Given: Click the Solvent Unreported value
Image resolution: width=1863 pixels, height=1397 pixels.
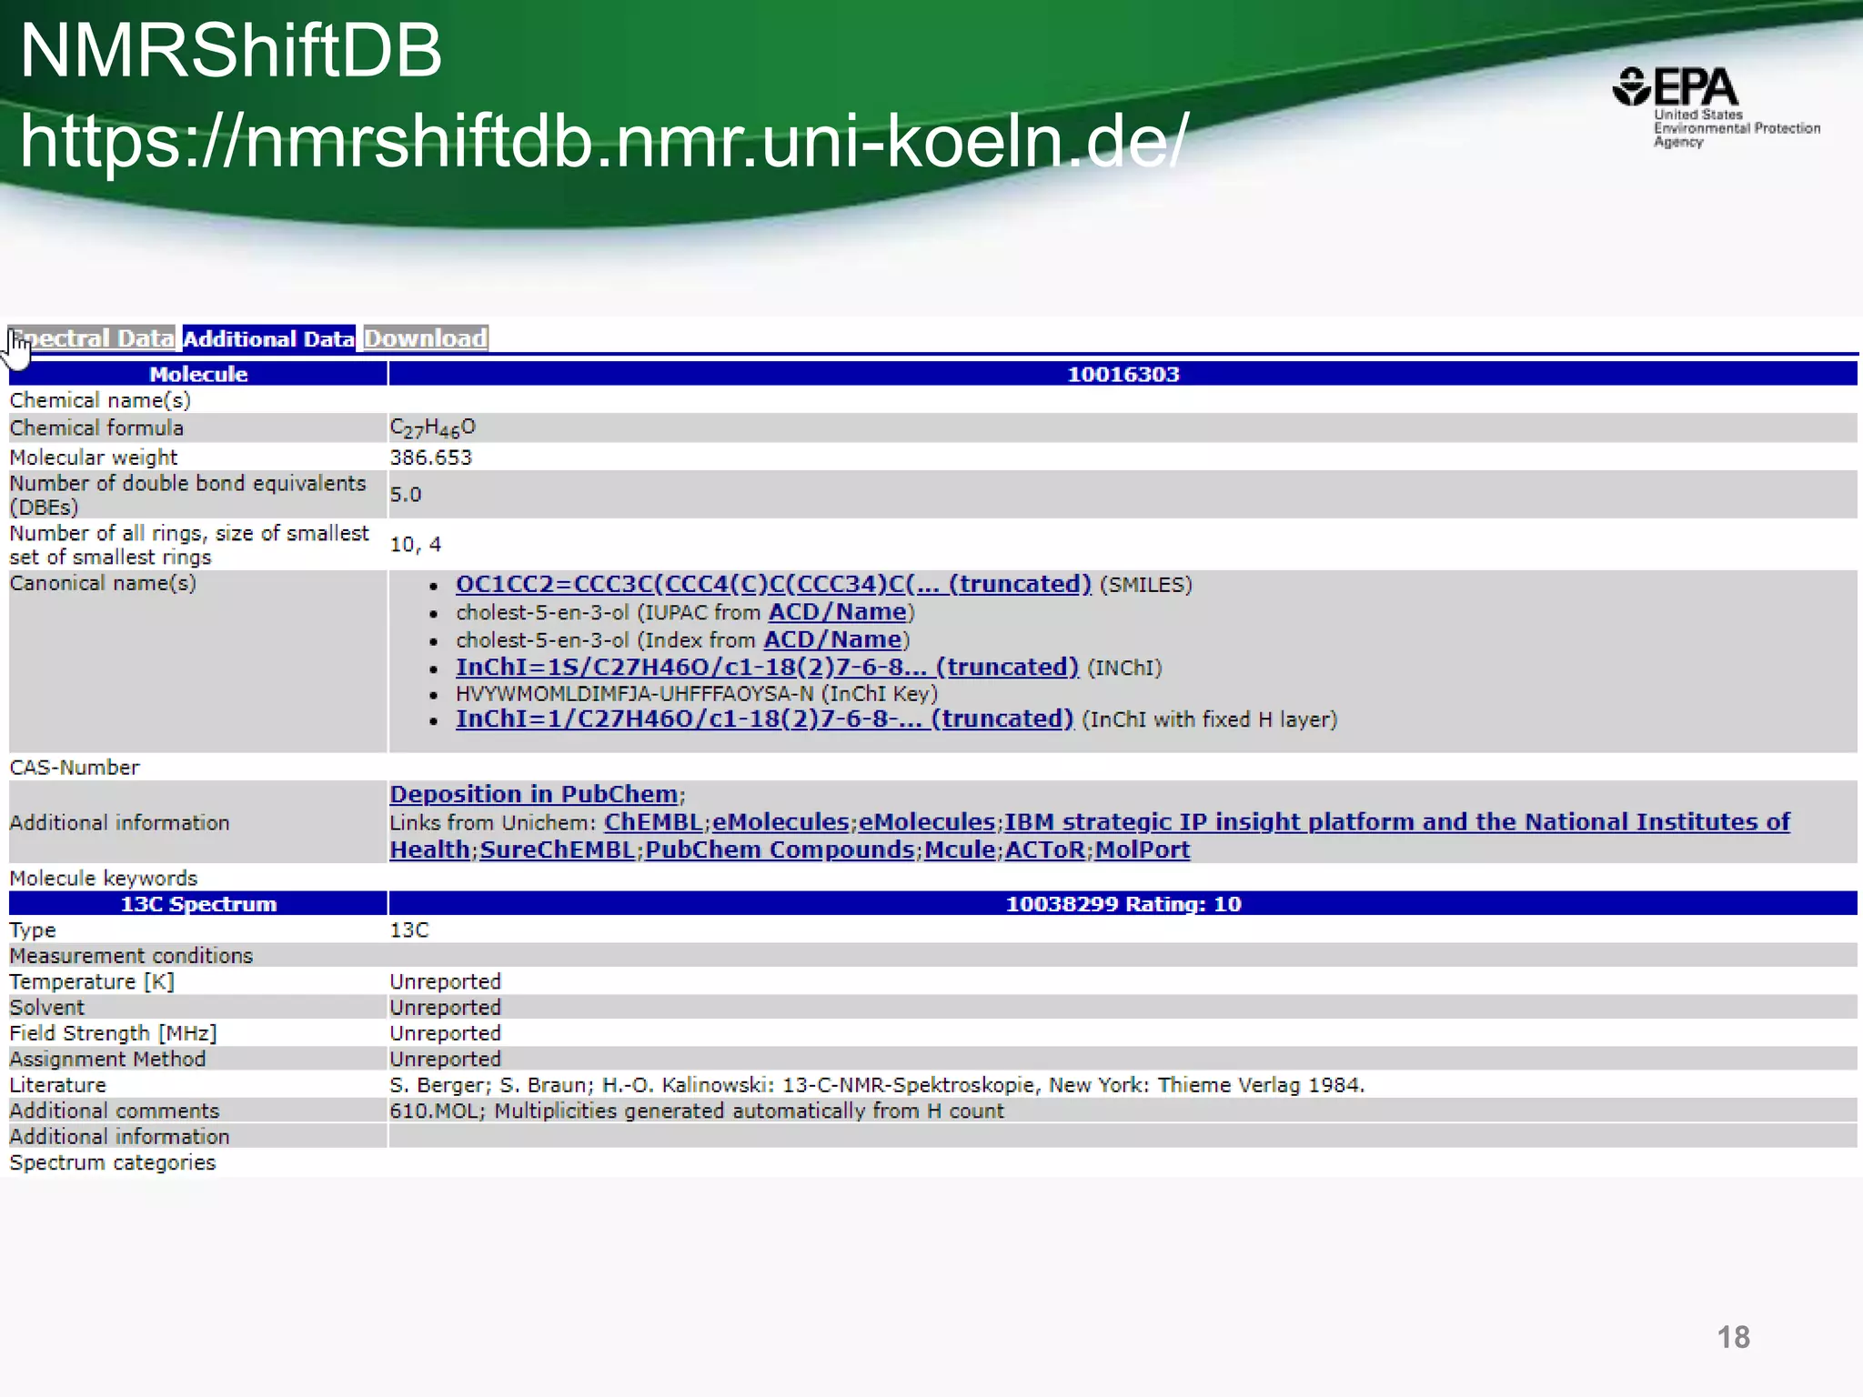Looking at the screenshot, I should point(446,1007).
